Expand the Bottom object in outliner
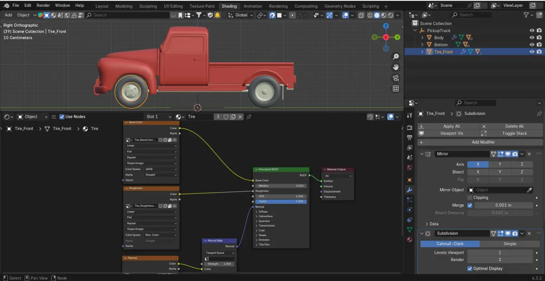The image size is (545, 281). (422, 45)
